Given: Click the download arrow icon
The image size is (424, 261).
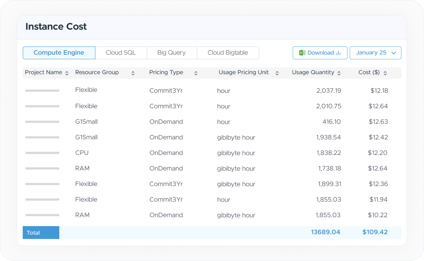Looking at the screenshot, I should pos(338,53).
